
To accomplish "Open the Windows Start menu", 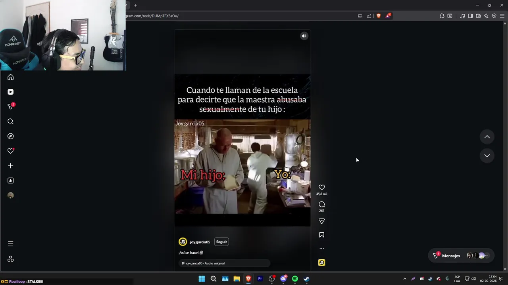I will pyautogui.click(x=202, y=279).
